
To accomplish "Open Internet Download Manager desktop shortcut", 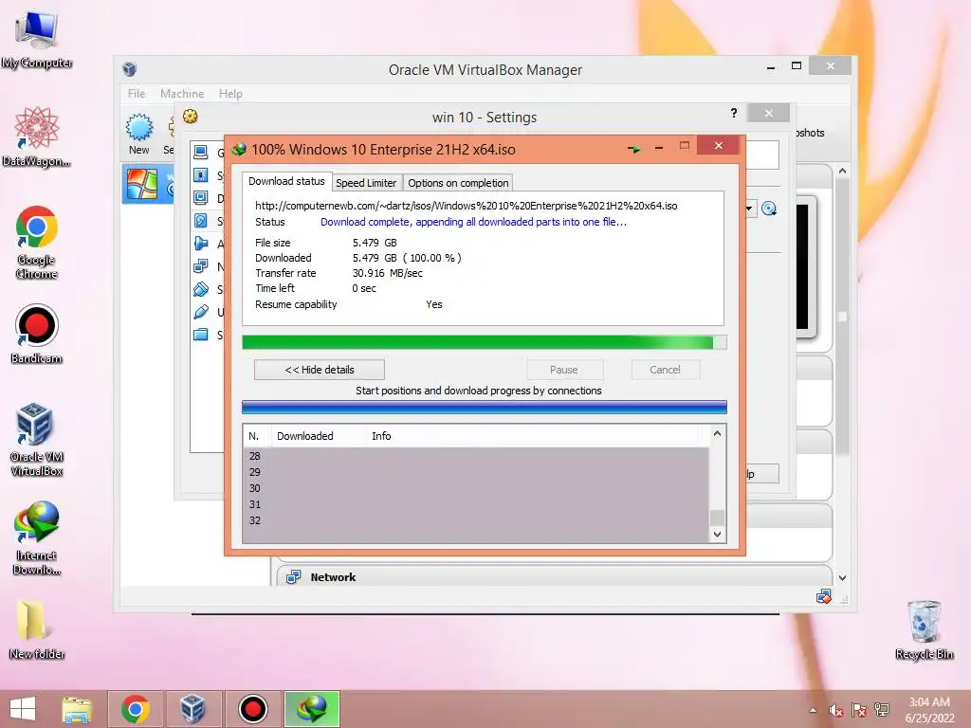I will click(x=37, y=538).
